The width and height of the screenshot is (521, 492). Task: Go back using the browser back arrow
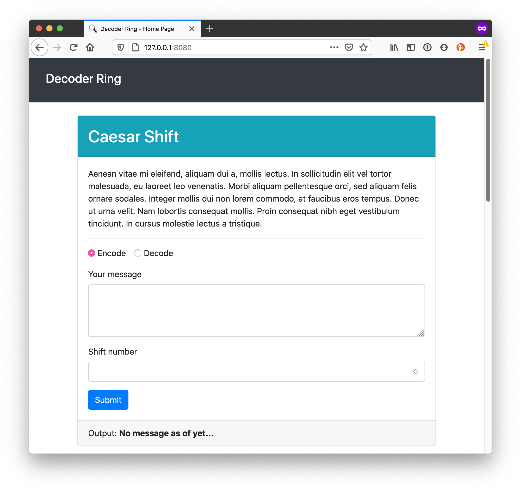39,48
